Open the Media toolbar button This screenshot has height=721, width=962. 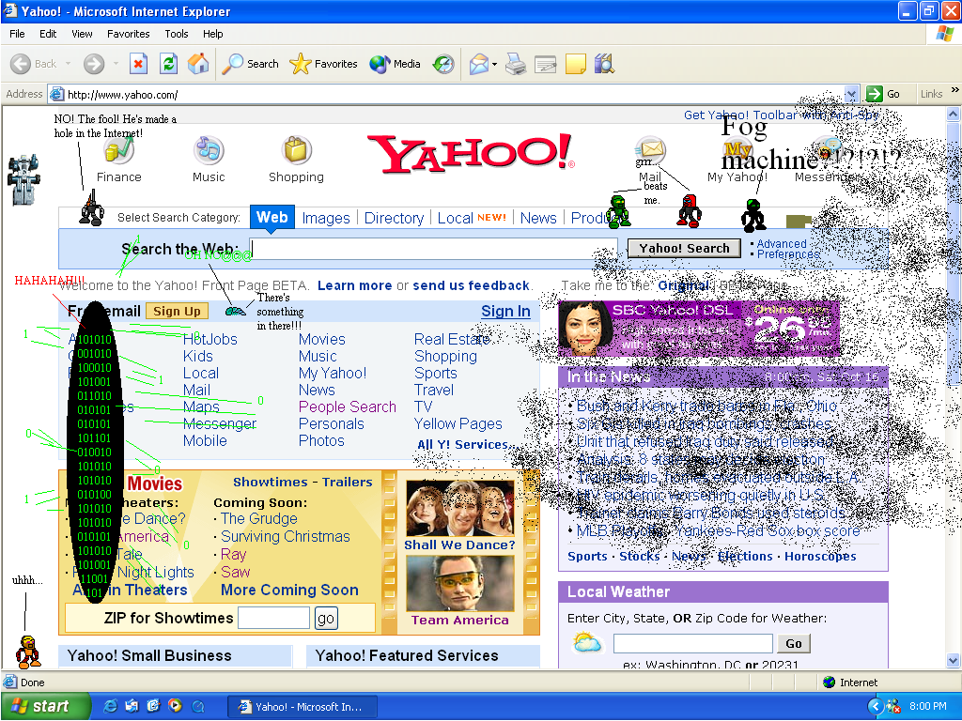tap(396, 64)
